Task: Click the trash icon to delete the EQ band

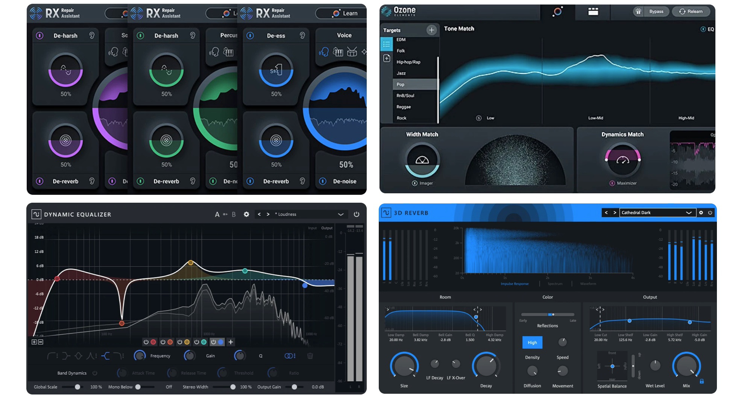Action: click(310, 356)
